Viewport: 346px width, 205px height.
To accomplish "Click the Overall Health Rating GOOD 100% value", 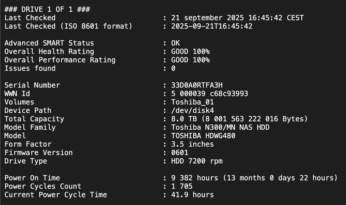I will tap(190, 51).
